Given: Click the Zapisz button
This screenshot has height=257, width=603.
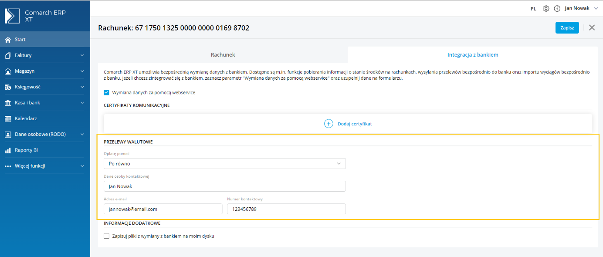Looking at the screenshot, I should (567, 27).
